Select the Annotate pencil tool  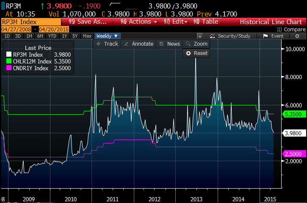click(x=138, y=44)
